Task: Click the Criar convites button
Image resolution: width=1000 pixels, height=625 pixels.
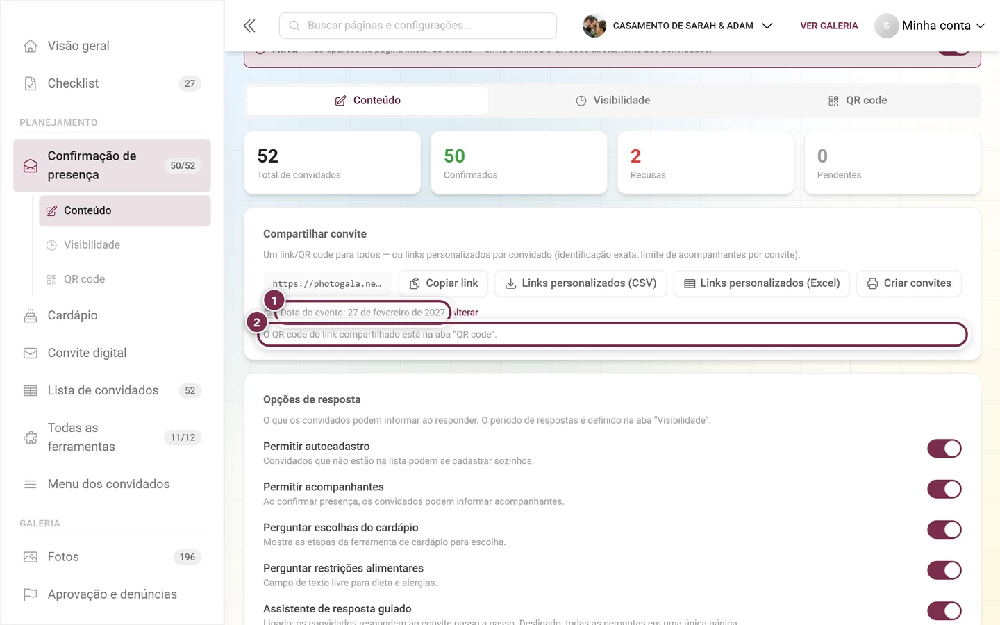Action: pos(909,283)
